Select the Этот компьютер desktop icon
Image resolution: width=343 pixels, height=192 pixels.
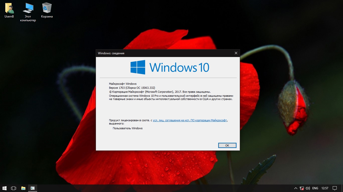(x=28, y=12)
